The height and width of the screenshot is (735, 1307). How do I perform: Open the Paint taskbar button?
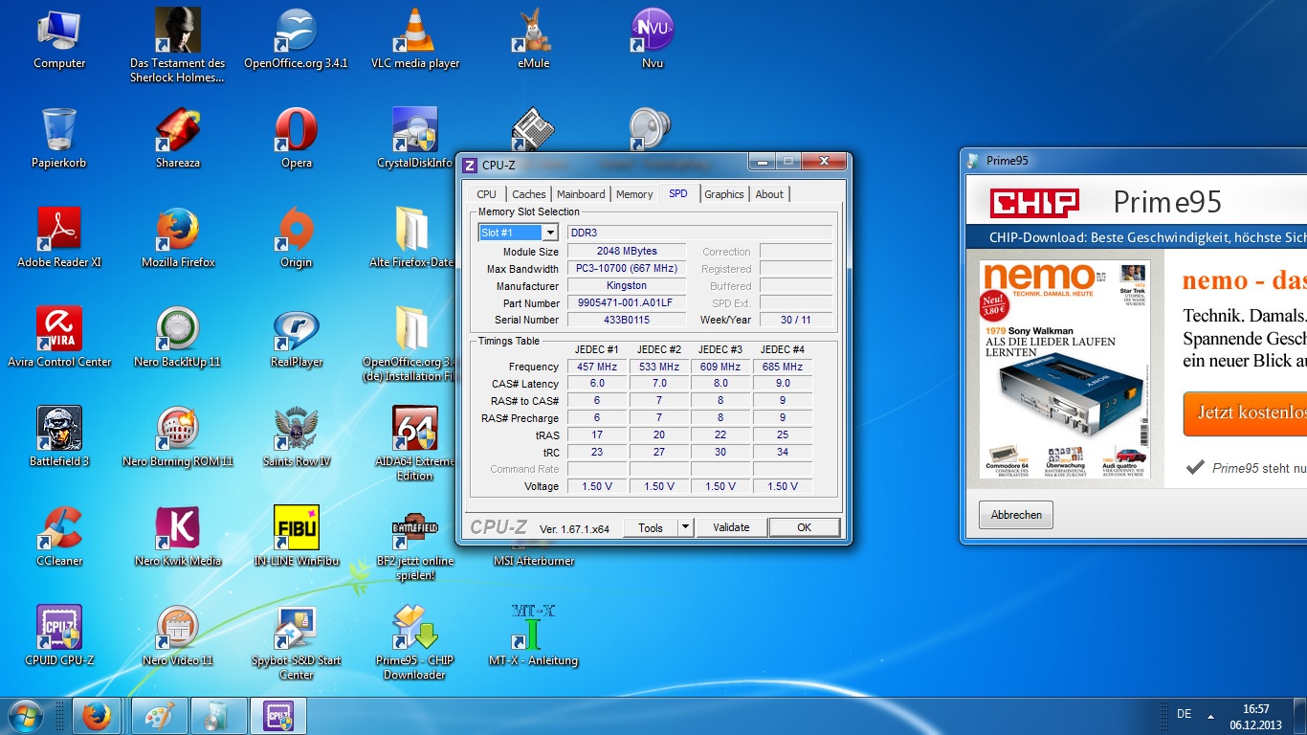[x=159, y=716]
